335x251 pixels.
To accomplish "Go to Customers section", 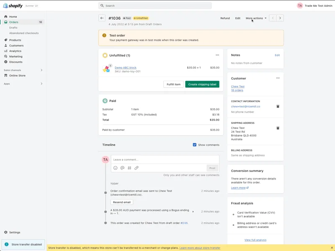I will click(x=16, y=46).
